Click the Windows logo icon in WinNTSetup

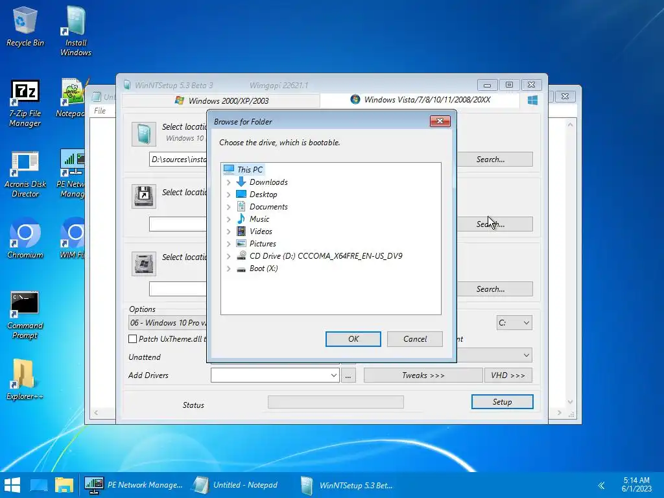click(x=533, y=100)
